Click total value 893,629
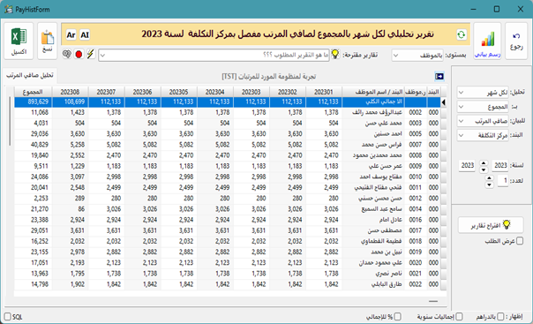This screenshot has width=533, height=324. pos(38,102)
